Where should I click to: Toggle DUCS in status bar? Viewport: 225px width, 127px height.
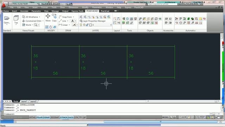coord(71,117)
